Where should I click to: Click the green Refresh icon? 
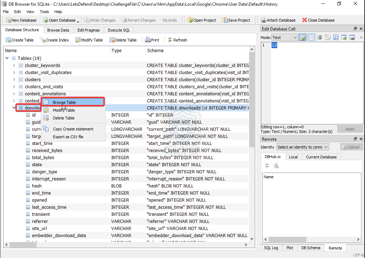click(x=170, y=40)
